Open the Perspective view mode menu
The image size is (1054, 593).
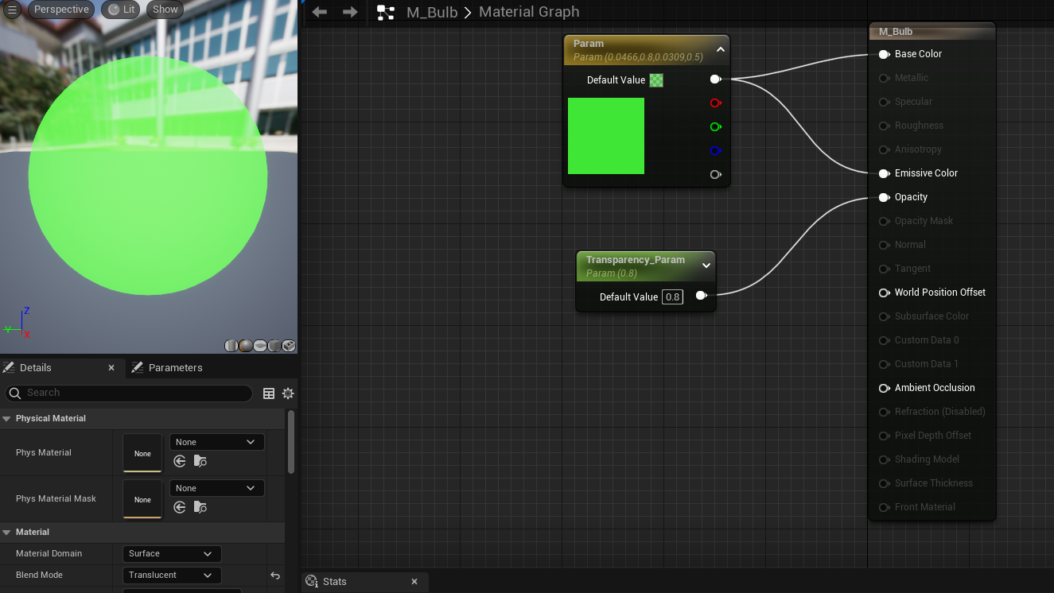(61, 10)
